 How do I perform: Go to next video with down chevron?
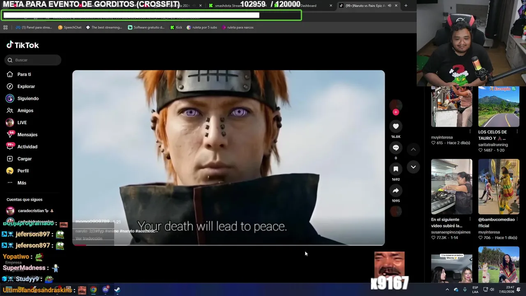coord(413,167)
